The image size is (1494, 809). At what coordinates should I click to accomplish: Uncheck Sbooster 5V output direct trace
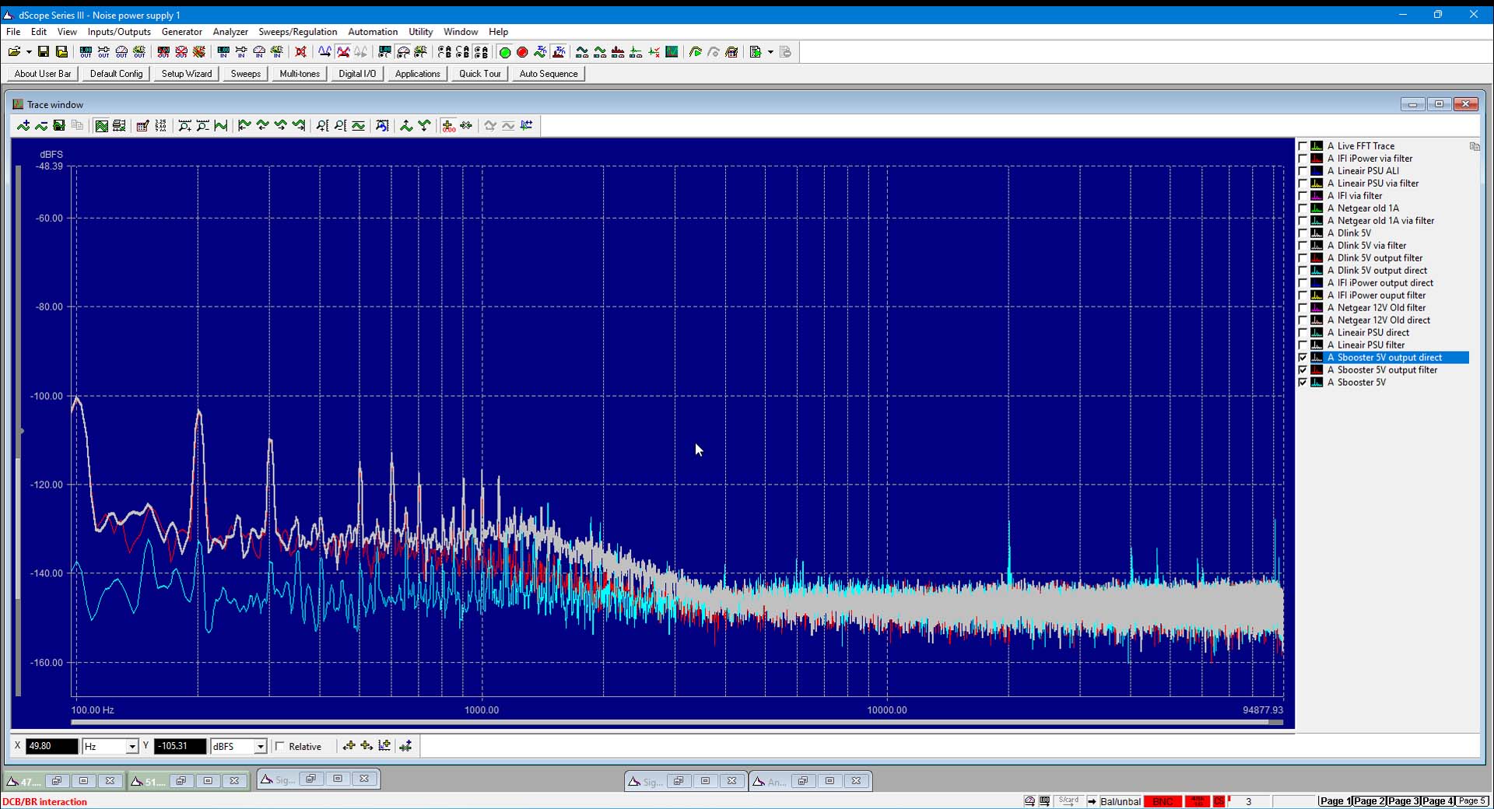click(1303, 358)
